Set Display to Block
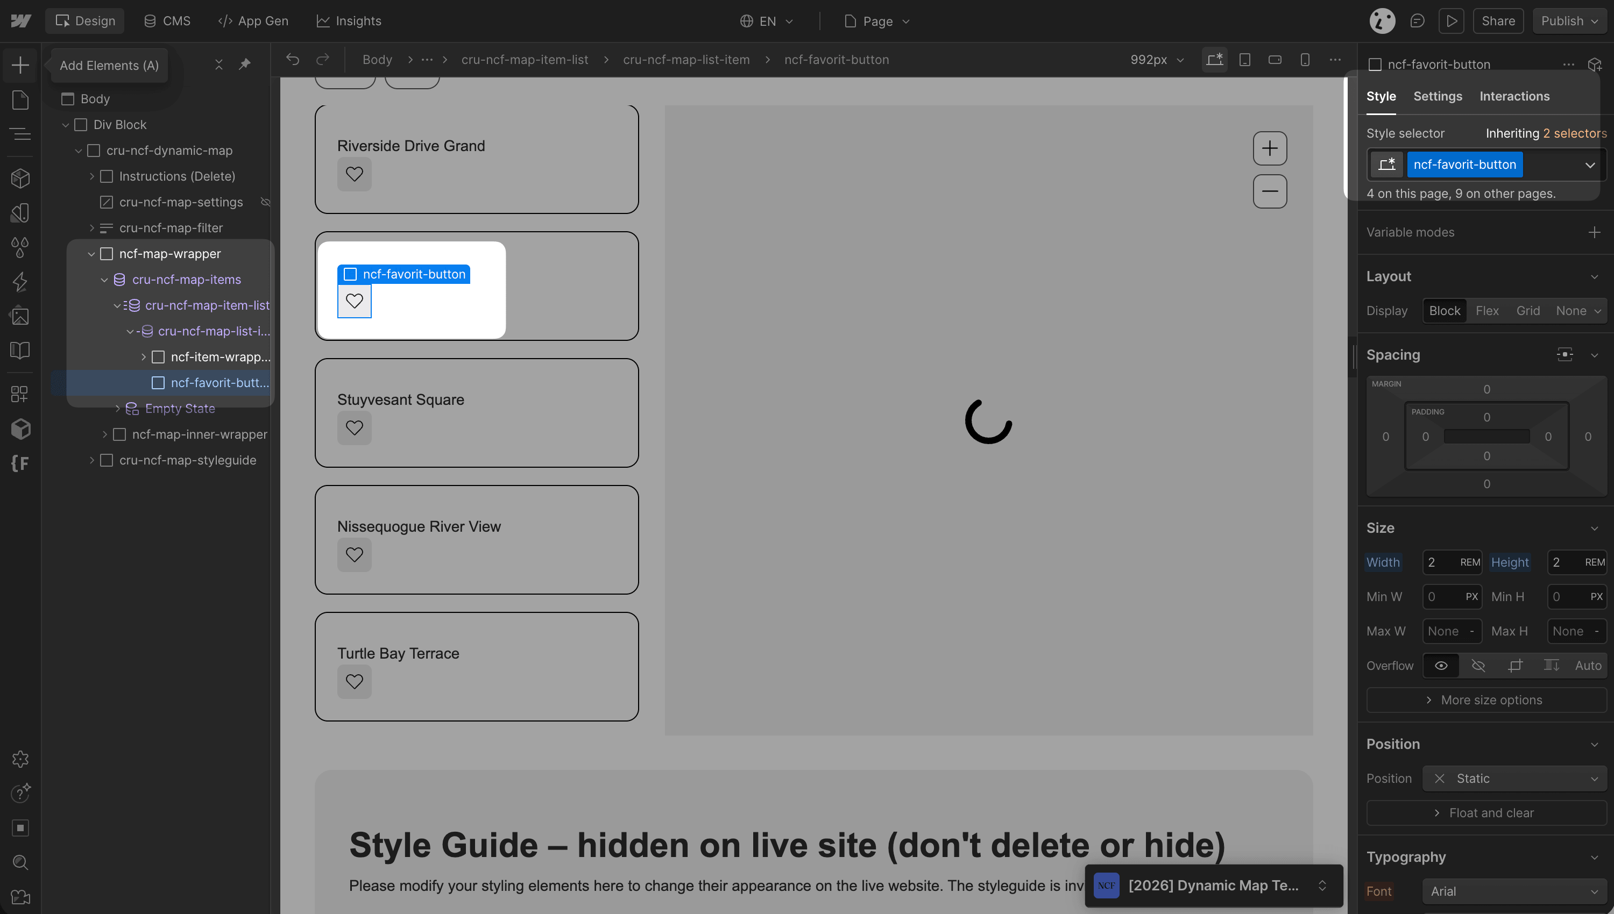The image size is (1614, 914). tap(1445, 311)
